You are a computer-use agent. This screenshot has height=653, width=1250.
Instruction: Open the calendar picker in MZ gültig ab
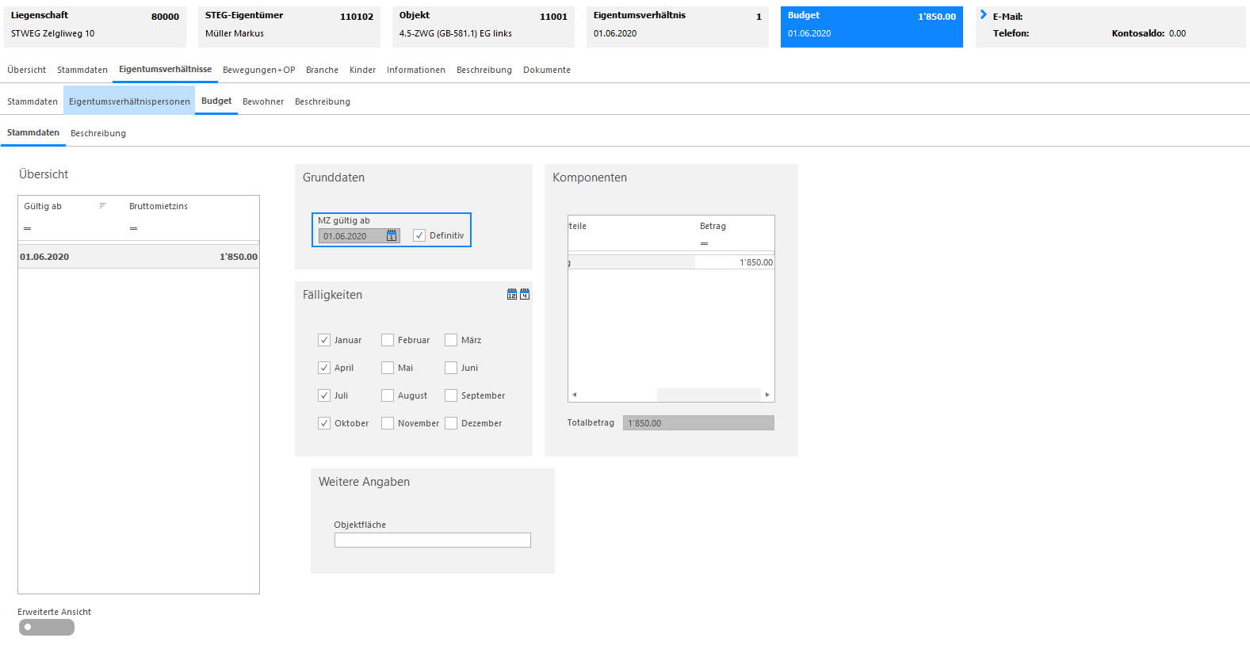click(x=392, y=236)
